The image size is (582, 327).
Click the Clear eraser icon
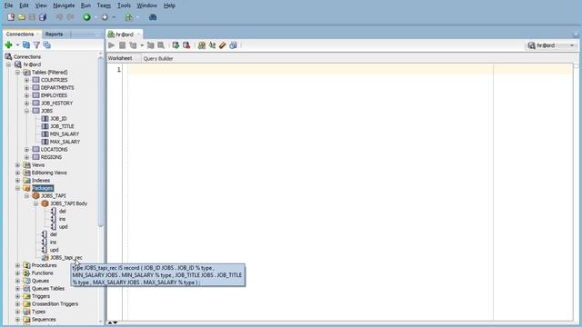point(222,45)
